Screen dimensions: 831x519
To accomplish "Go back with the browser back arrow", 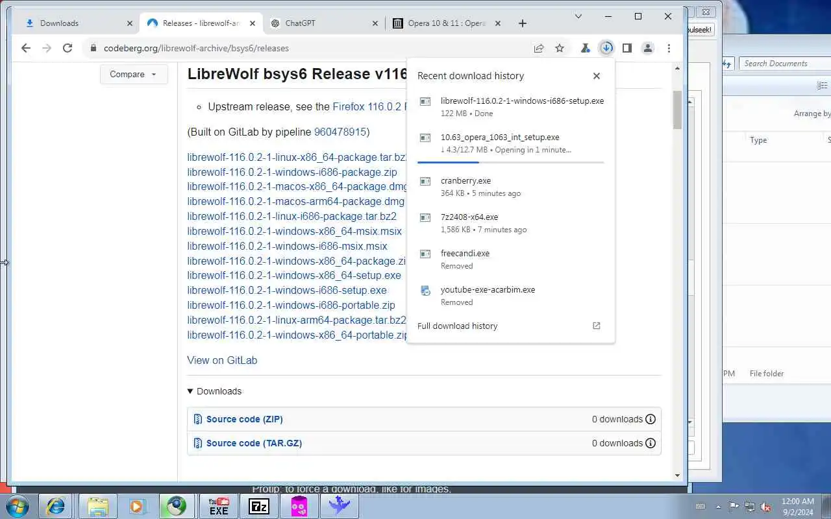I will [x=26, y=48].
